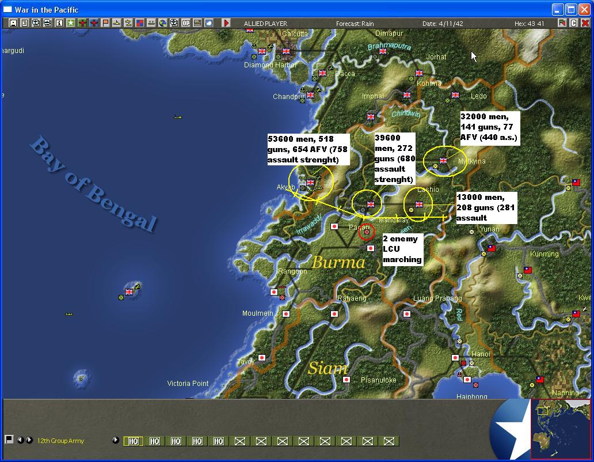Click the striped table toolbar icon
The width and height of the screenshot is (594, 462).
point(197,23)
